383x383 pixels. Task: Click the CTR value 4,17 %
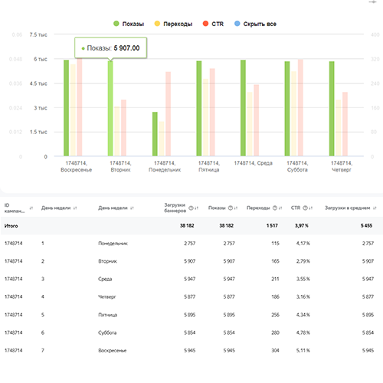[303, 244]
